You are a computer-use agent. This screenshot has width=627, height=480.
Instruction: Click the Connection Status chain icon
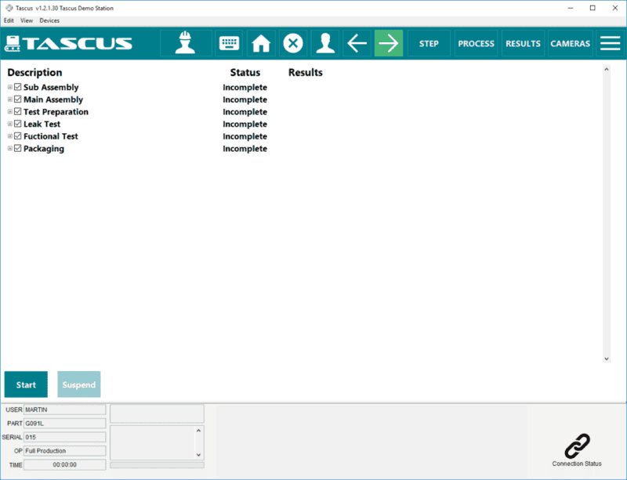[x=577, y=446]
